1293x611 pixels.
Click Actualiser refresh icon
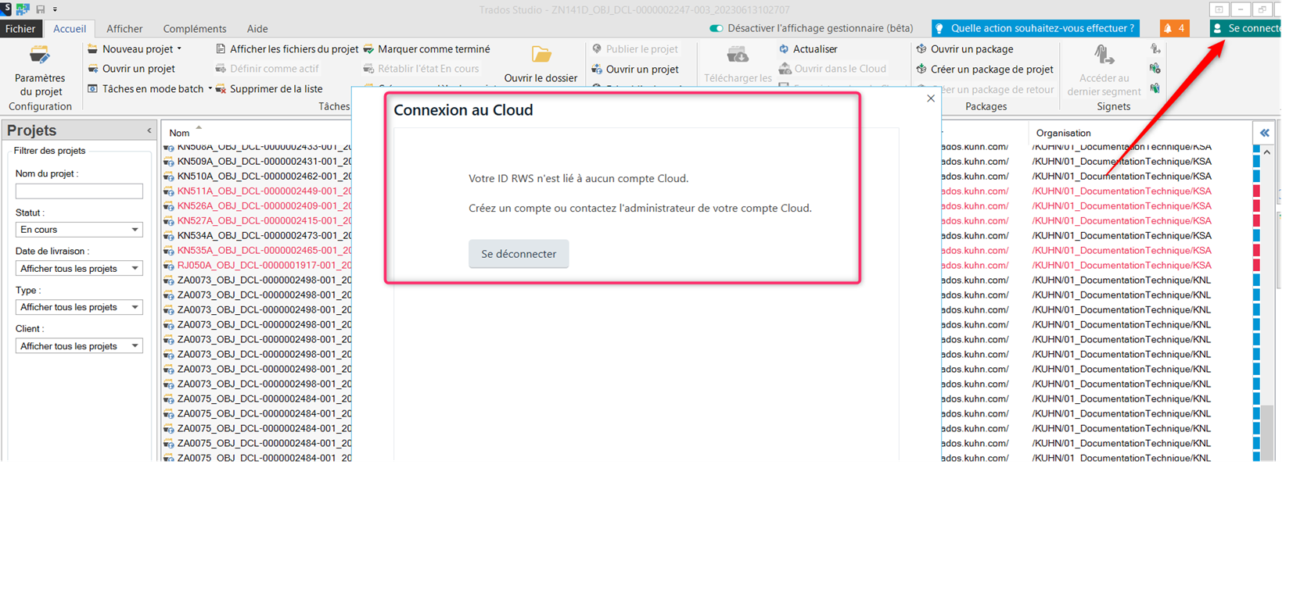tap(784, 49)
